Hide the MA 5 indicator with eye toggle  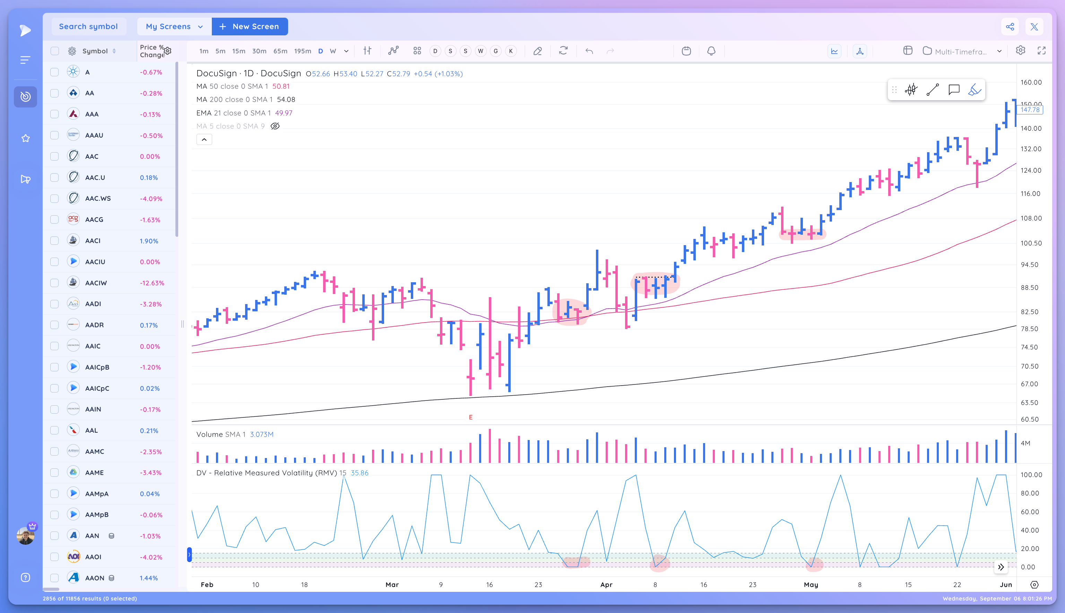point(275,126)
